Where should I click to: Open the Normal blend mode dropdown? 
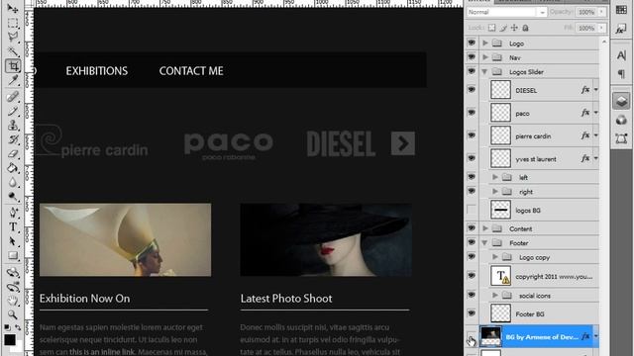coord(506,12)
